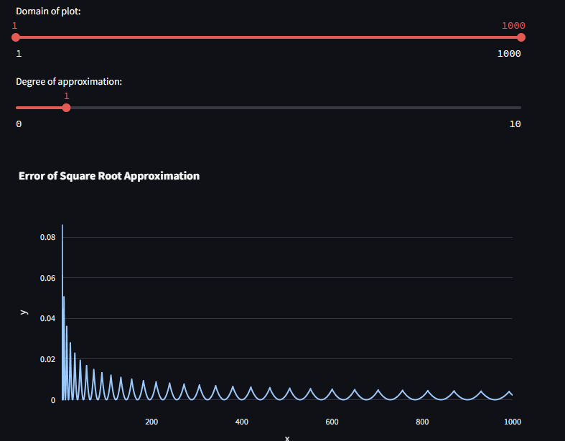Click the 'Domain of plot:' label
The width and height of the screenshot is (565, 441).
[50, 11]
